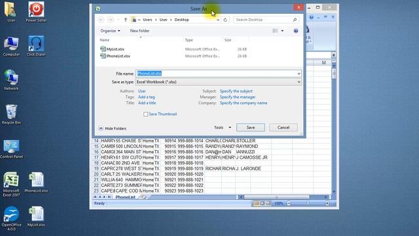Sort by Name column header

click(105, 40)
